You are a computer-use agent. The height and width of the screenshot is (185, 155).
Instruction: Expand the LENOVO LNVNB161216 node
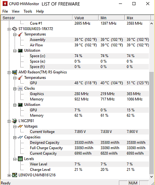coord(9,175)
